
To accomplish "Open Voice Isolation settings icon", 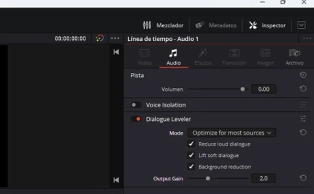I will point(303,105).
